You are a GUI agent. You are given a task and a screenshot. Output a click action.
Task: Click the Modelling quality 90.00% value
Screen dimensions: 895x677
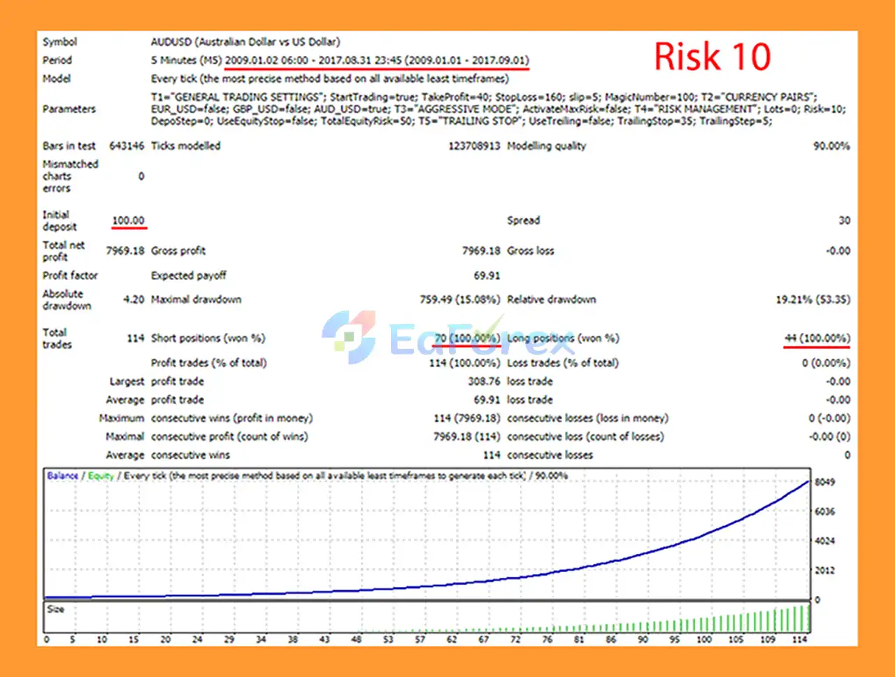coord(831,146)
